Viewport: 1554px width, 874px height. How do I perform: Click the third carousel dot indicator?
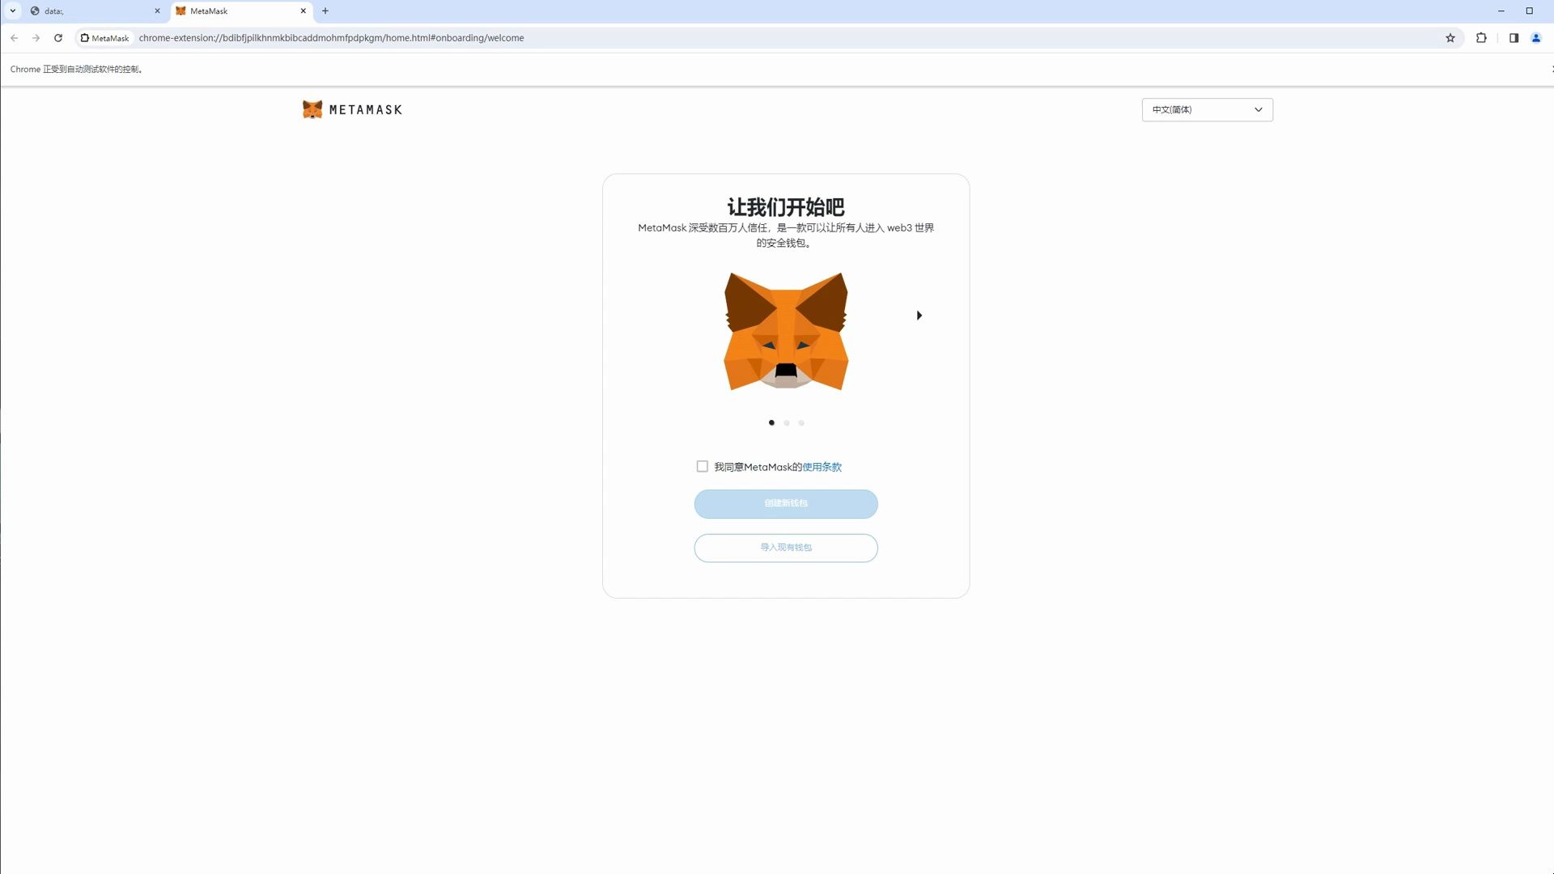coord(800,422)
